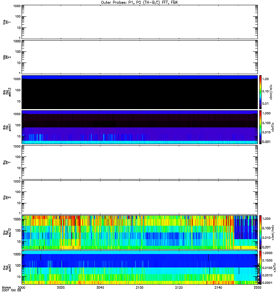Select the empty thc fff 2 panel
The image size is (279, 298).
coord(139,197)
